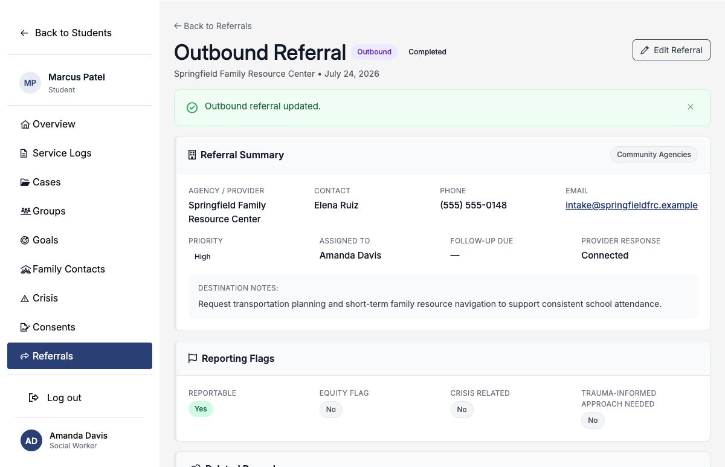Select Family Contacts in sidebar
The width and height of the screenshot is (725, 467).
click(80, 269)
